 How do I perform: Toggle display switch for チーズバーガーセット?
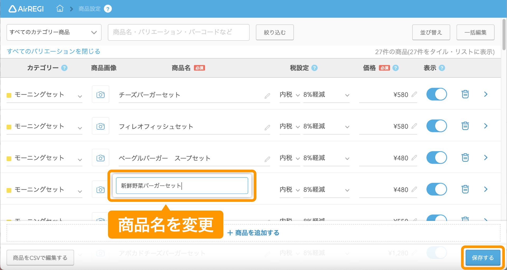coord(436,94)
